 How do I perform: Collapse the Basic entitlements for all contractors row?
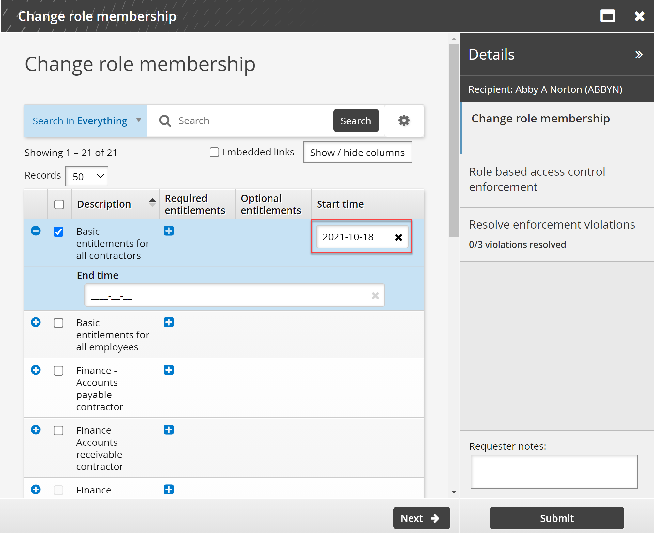(x=36, y=231)
